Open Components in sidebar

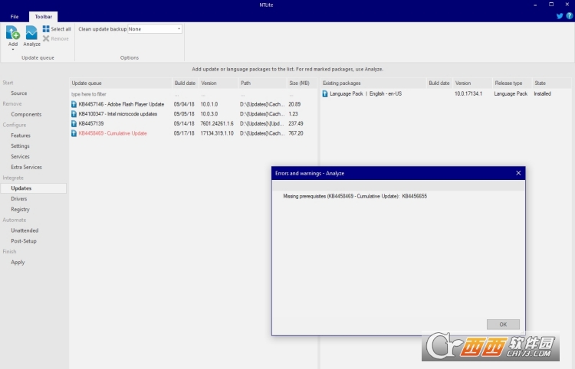(26, 114)
